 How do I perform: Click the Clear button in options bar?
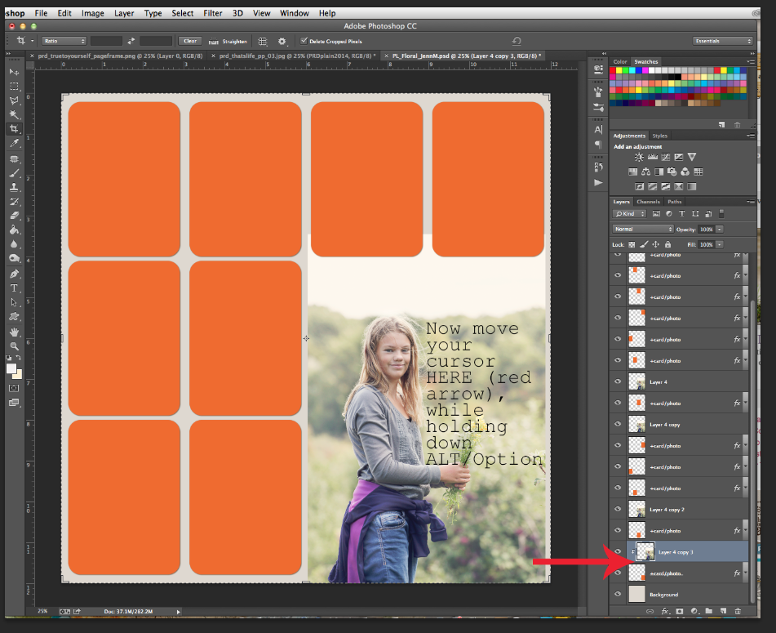pos(191,41)
